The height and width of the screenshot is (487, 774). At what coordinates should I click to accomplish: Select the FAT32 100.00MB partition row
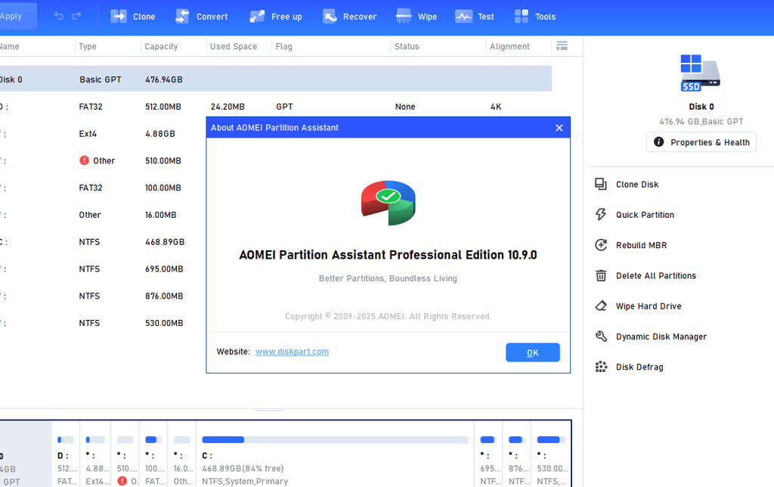tap(103, 188)
